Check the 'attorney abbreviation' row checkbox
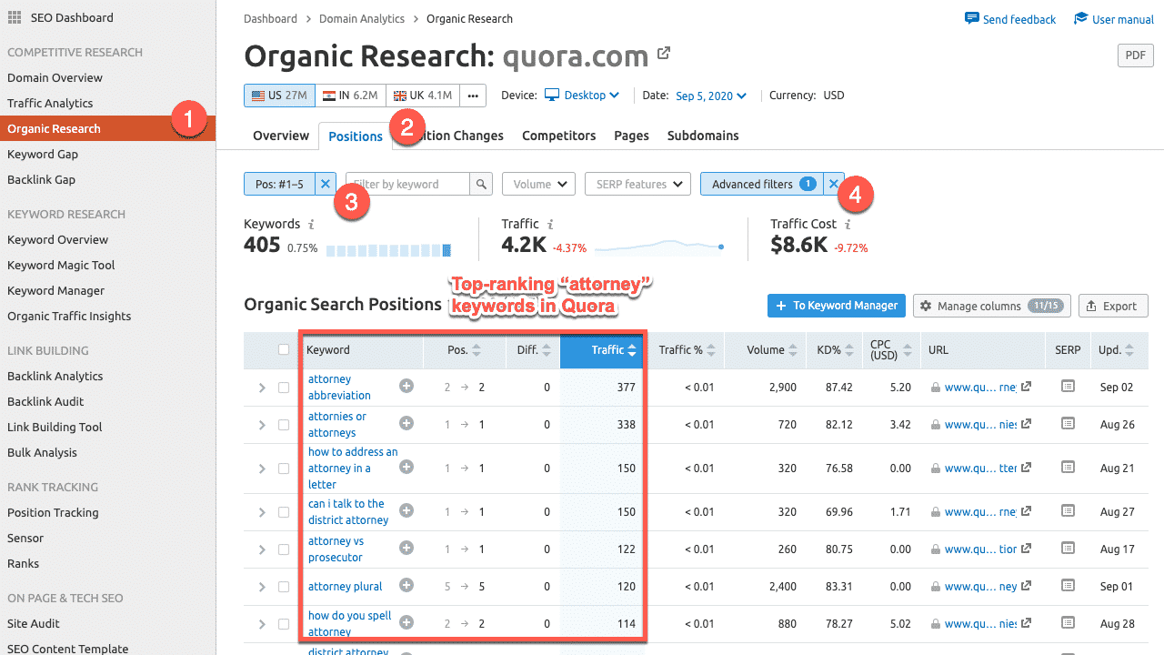Screen dimensions: 1164x655 coord(284,388)
